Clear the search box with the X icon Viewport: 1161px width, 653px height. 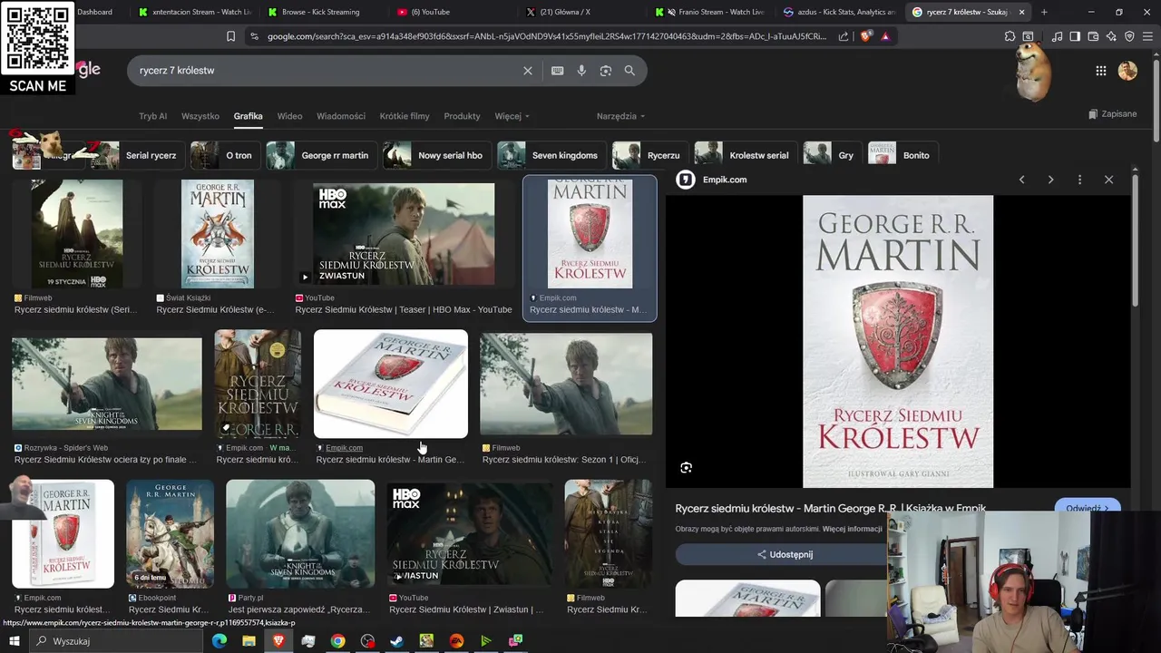pyautogui.click(x=528, y=71)
